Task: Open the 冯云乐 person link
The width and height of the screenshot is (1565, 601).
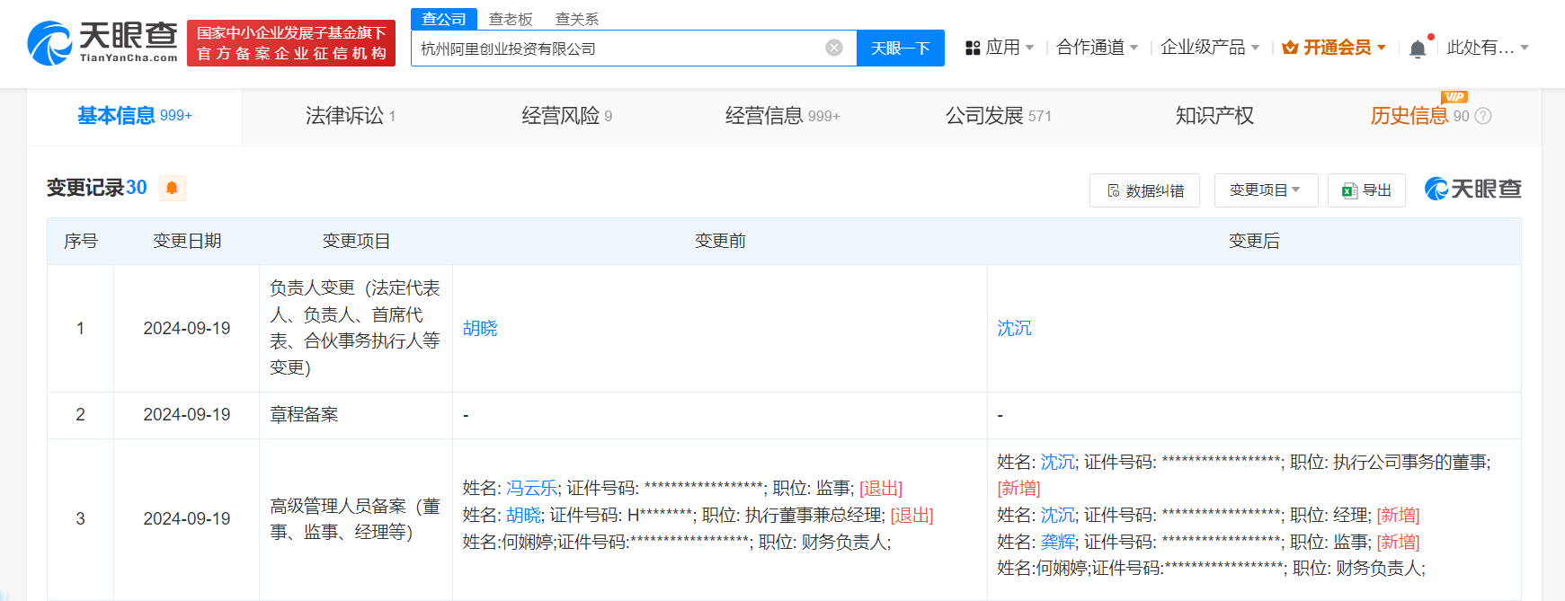Action: (x=531, y=489)
